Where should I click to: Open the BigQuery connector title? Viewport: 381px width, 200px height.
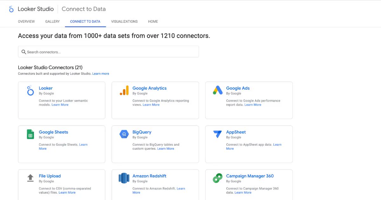(142, 132)
